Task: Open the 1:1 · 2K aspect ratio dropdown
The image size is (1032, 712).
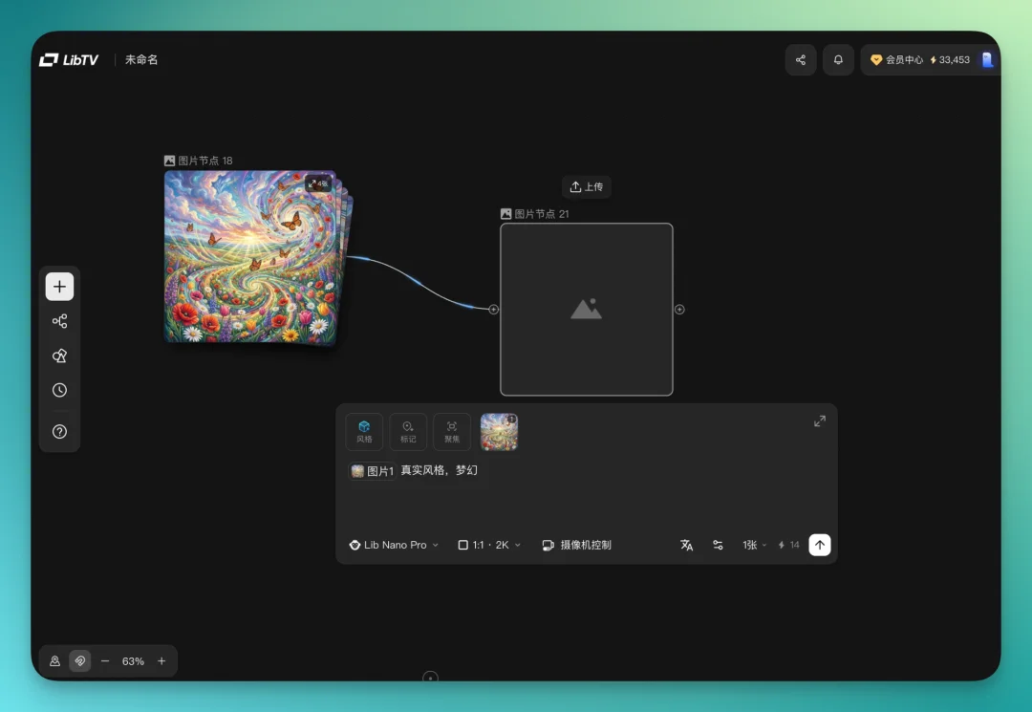Action: click(488, 544)
